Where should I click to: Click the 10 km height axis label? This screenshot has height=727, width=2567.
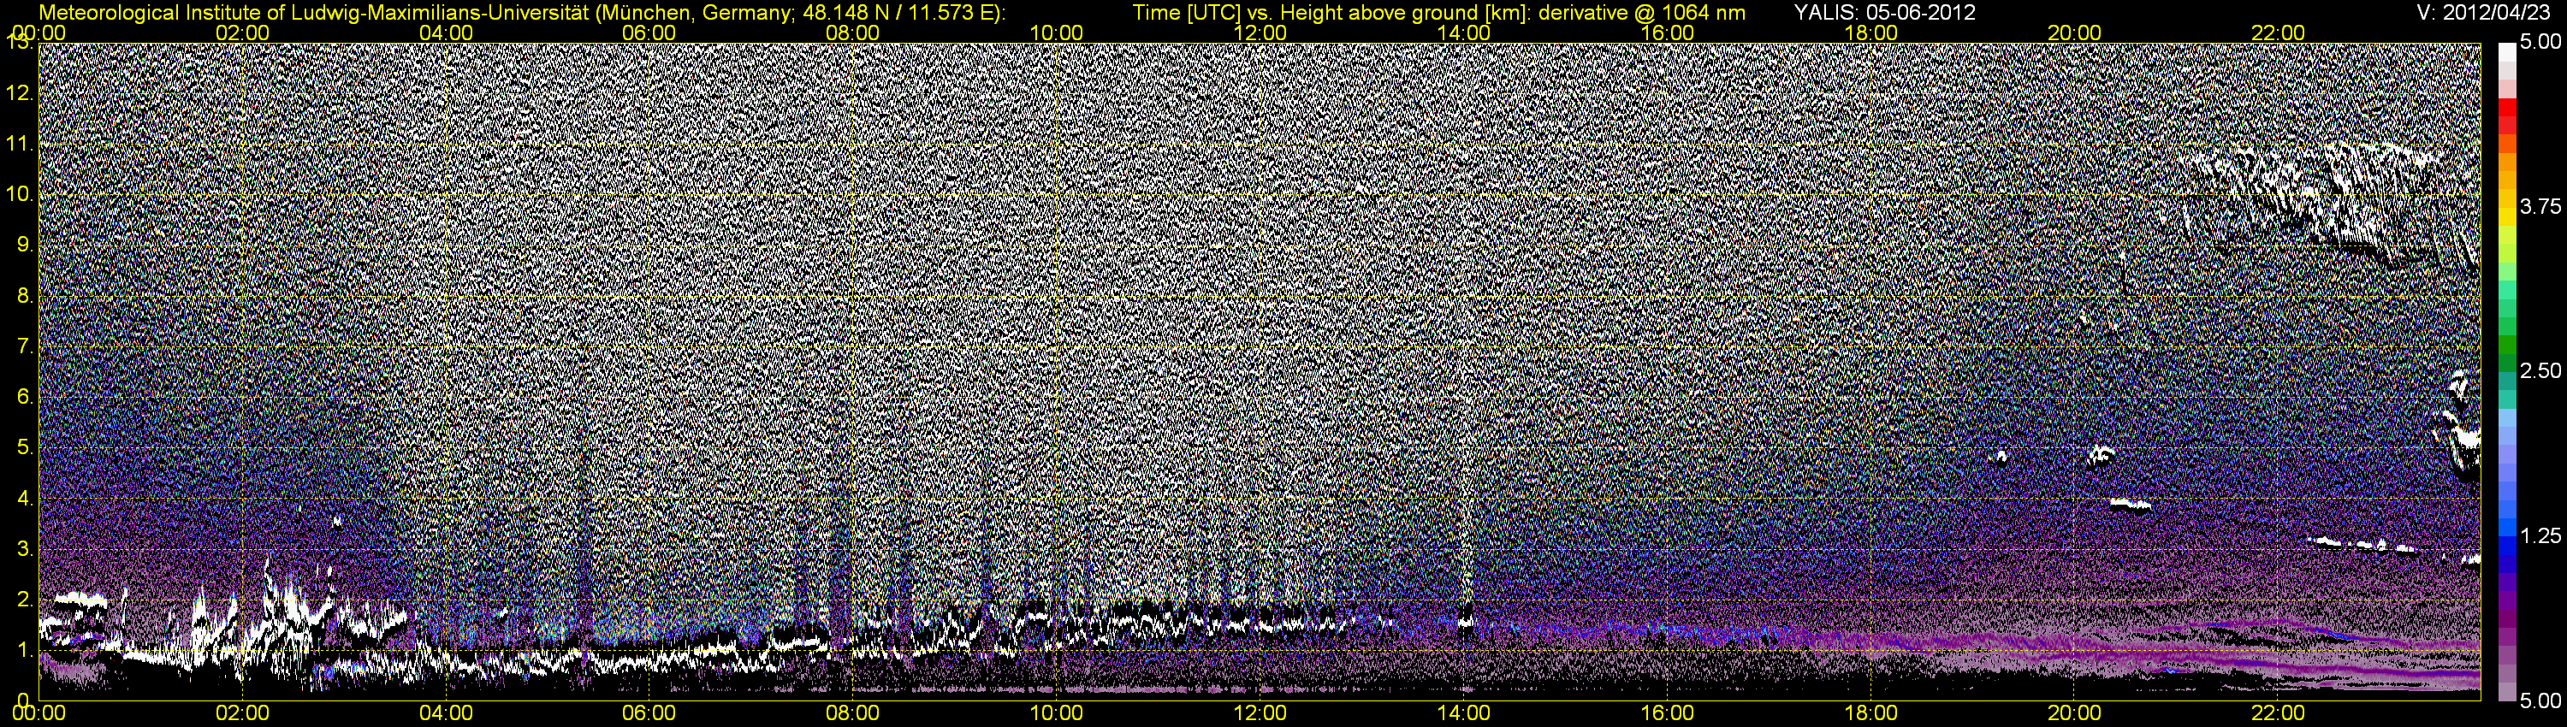click(x=20, y=194)
